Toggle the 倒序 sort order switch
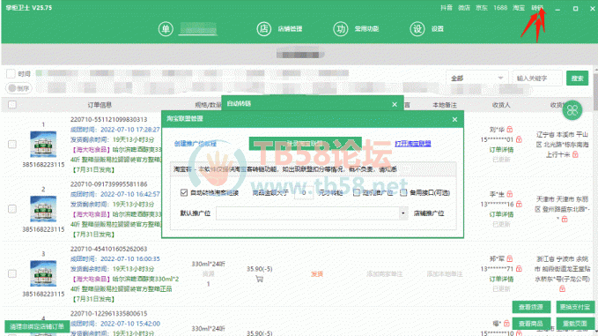The image size is (598, 336). pyautogui.click(x=18, y=88)
